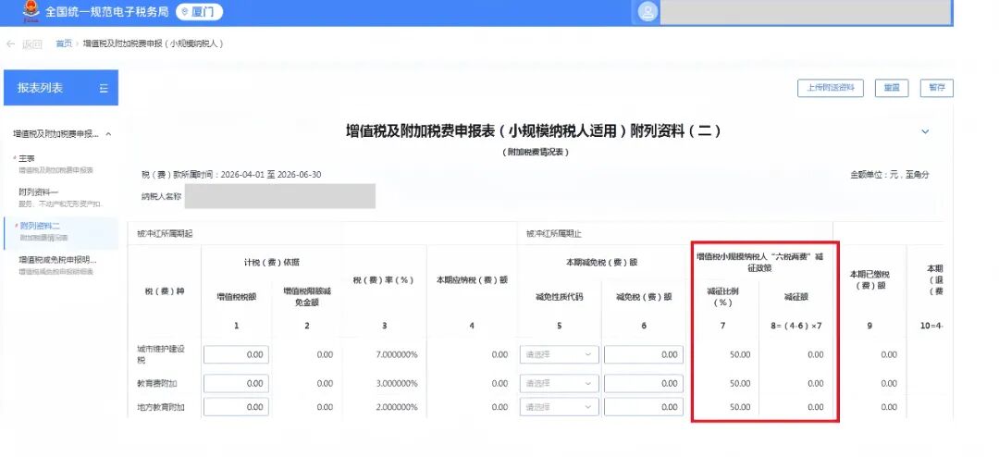The image size is (999, 457).
Task: Click the 本期应纳税(费)额 column header
Action: click(472, 279)
